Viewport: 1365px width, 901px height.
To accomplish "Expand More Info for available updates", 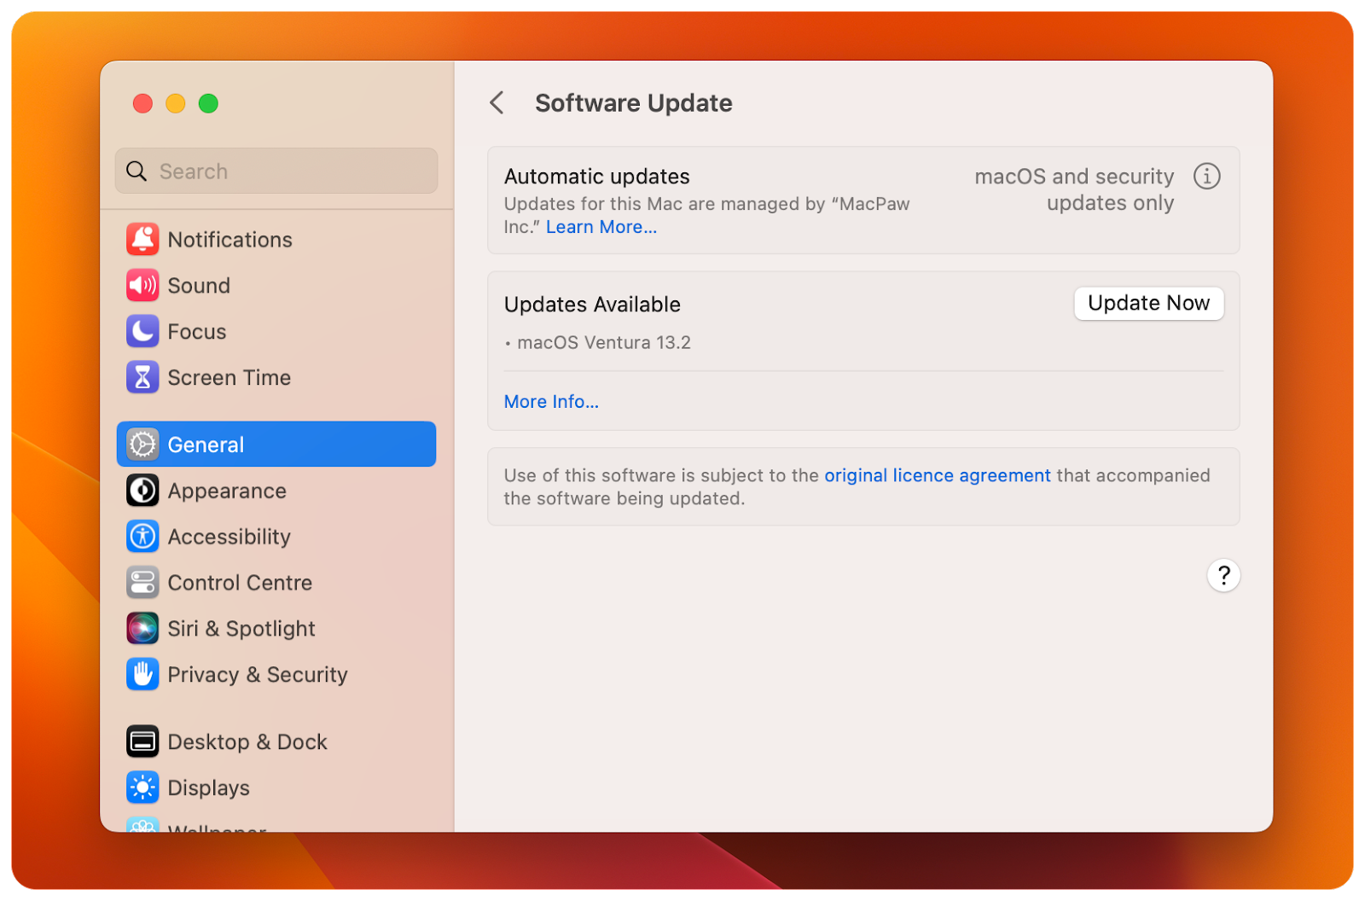I will click(551, 401).
